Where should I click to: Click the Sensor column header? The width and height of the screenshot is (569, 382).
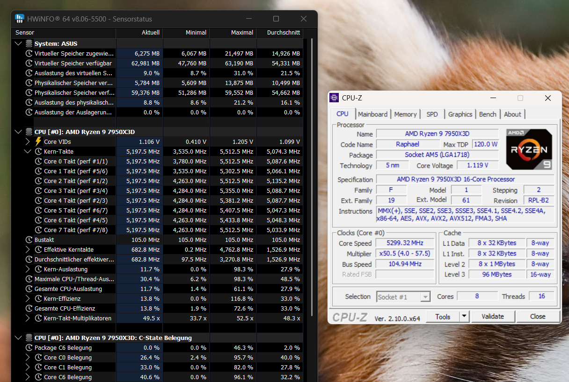(x=64, y=33)
